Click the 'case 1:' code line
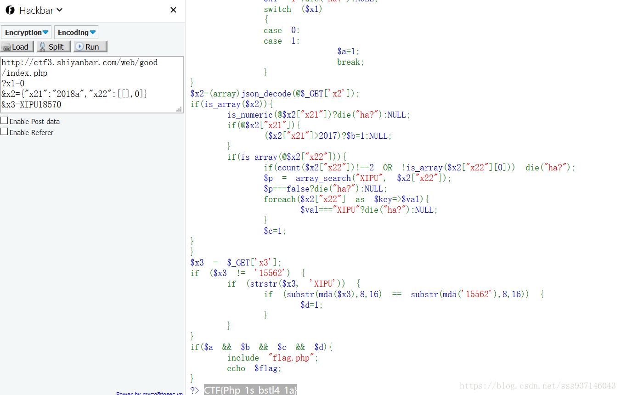This screenshot has width=621, height=395. pos(282,41)
